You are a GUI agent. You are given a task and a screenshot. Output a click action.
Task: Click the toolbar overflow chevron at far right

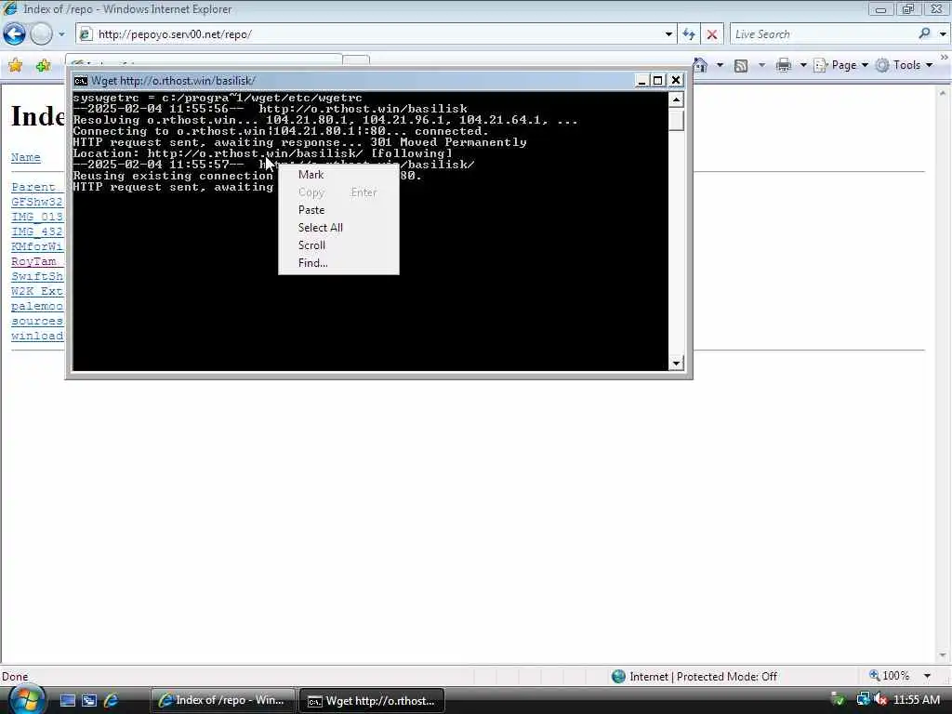point(945,58)
